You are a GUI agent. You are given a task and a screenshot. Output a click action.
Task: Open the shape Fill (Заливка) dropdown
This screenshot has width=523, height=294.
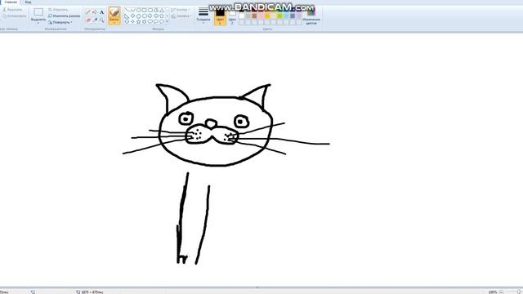[181, 16]
